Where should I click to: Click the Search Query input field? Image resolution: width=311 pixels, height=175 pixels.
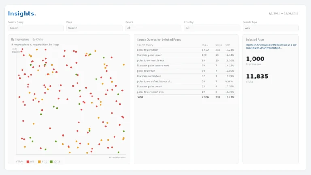(x=36, y=28)
